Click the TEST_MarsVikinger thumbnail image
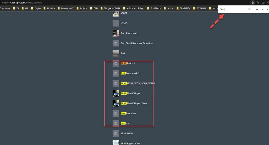Viewport: 269px width, 145px height. pos(116,93)
